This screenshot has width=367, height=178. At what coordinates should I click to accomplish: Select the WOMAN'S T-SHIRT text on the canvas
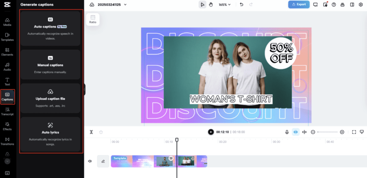[x=231, y=99]
